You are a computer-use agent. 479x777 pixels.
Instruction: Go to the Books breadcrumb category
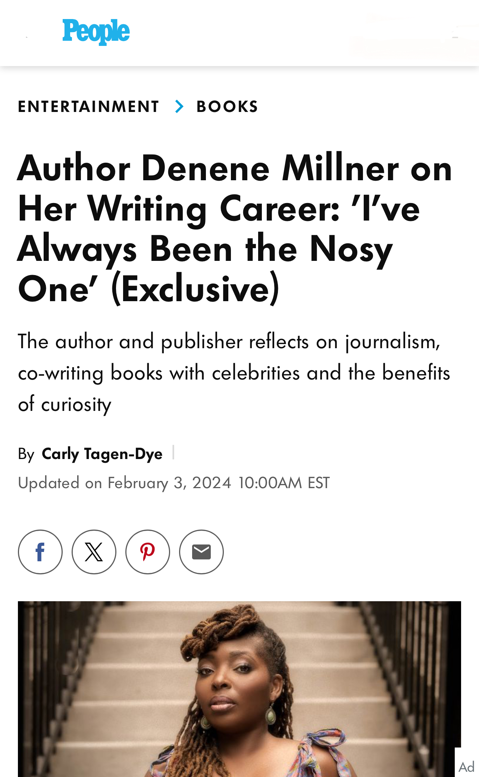click(227, 106)
